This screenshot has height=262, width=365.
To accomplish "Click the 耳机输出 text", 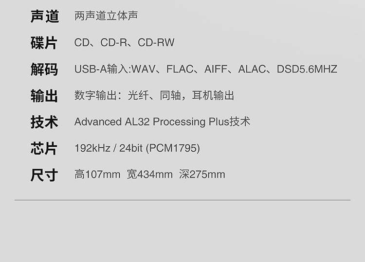I will click(x=213, y=95).
